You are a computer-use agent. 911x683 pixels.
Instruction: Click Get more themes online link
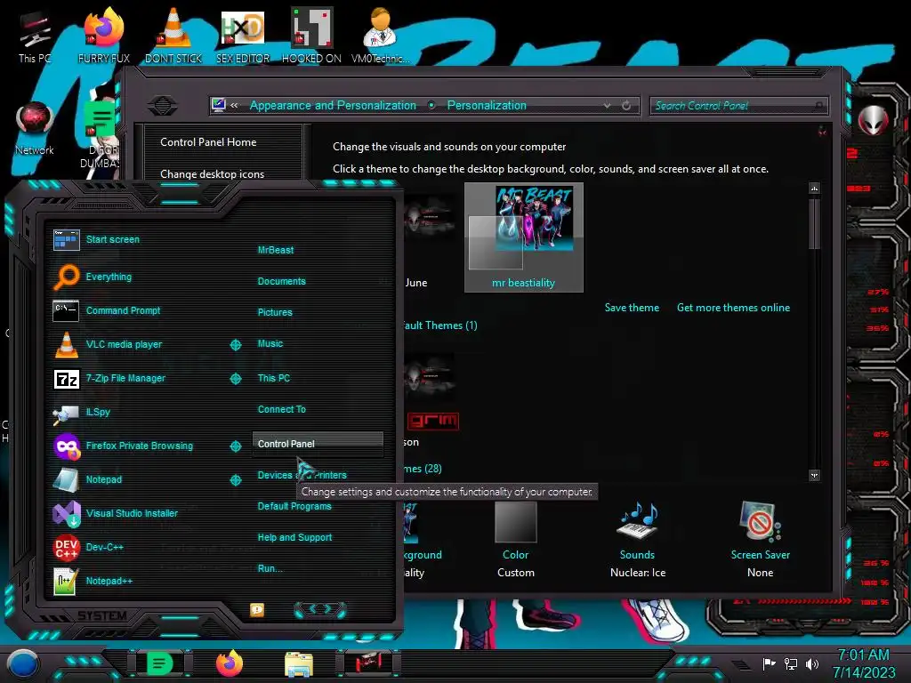[x=733, y=308]
